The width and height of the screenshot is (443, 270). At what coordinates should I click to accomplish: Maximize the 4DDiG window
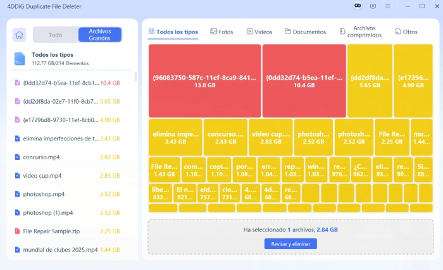(x=422, y=6)
